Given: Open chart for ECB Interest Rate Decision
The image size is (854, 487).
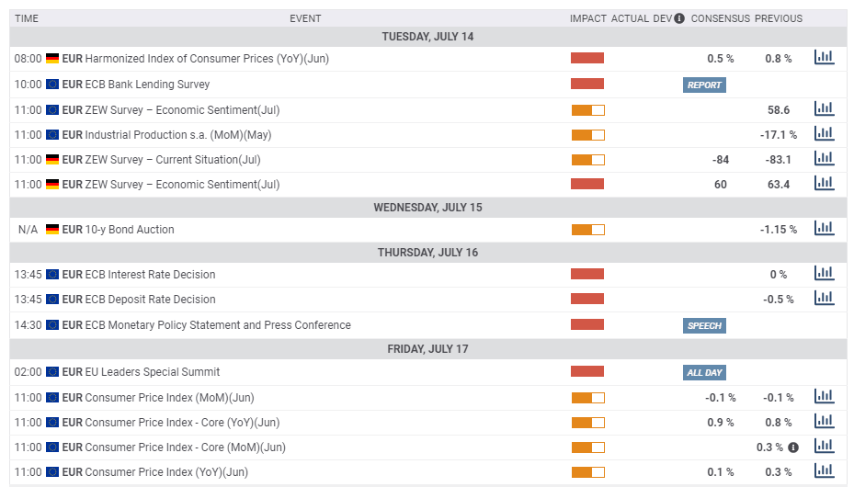Looking at the screenshot, I should pos(824,274).
